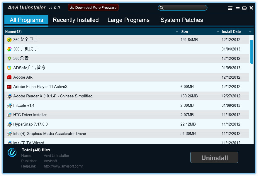Image resolution: width=258 pixels, height=176 pixels.
Task: Click the 360杀毒 shield icon
Action: click(9, 58)
